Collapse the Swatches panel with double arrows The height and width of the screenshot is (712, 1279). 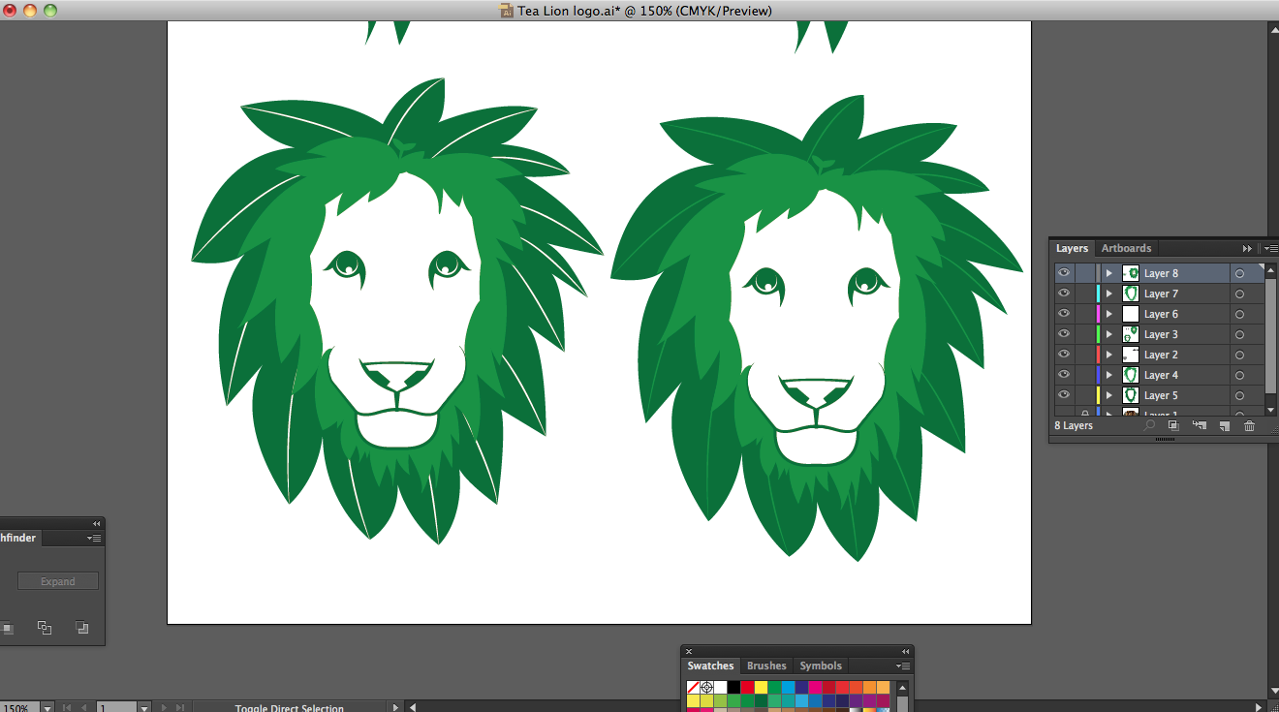[905, 652]
